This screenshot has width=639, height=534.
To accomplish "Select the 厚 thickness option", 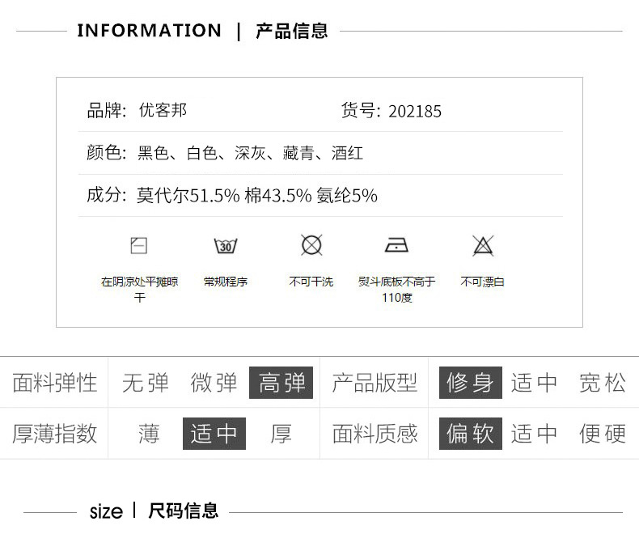I will (x=281, y=434).
